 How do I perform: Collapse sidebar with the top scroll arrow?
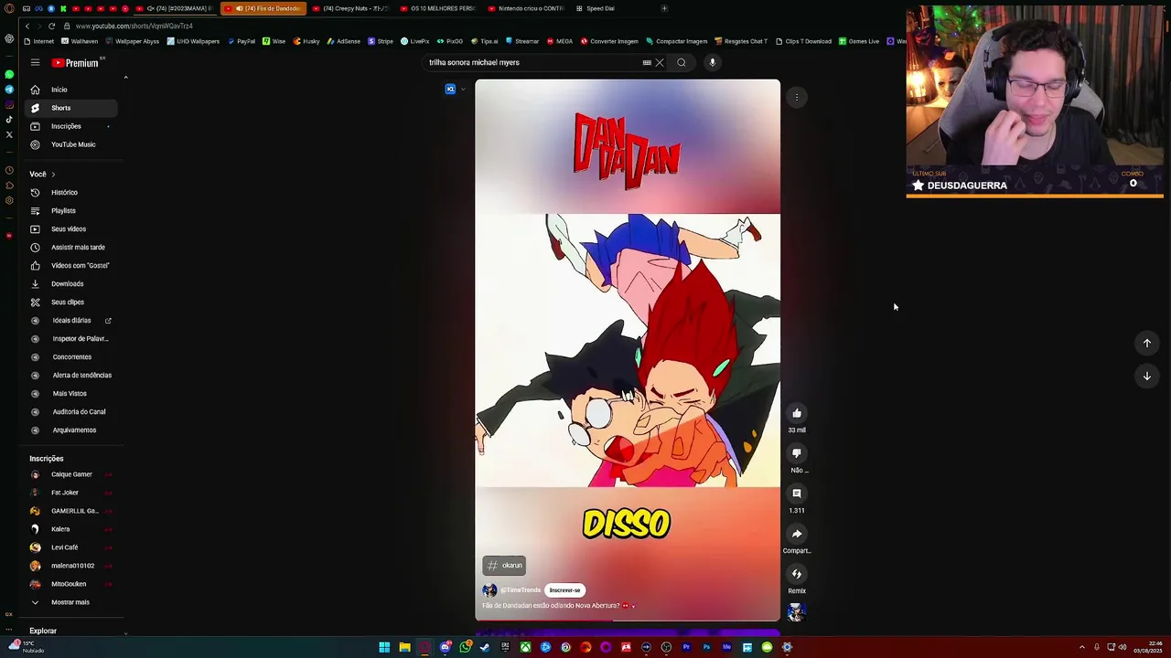[125, 78]
